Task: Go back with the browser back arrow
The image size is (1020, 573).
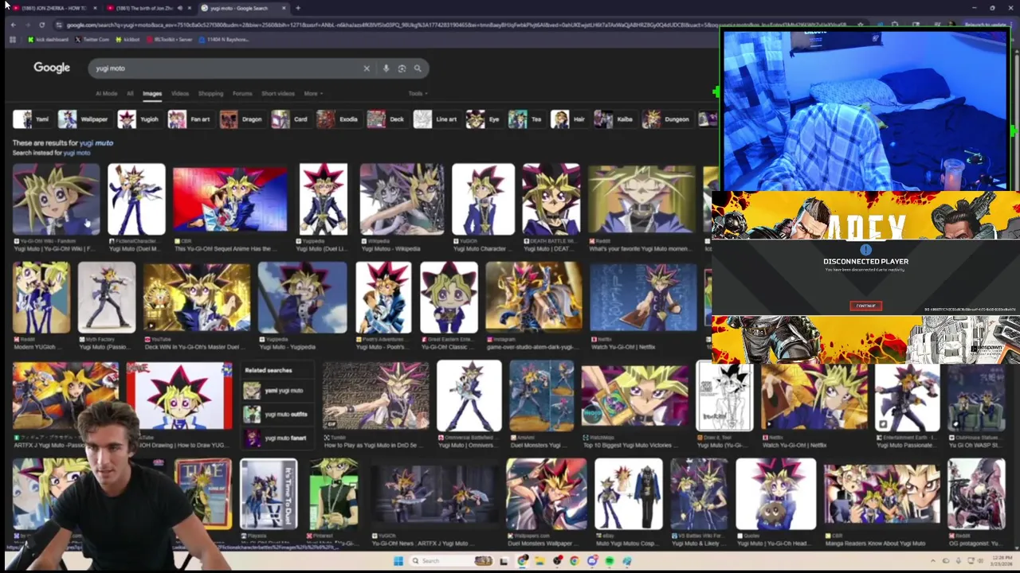Action: click(13, 25)
